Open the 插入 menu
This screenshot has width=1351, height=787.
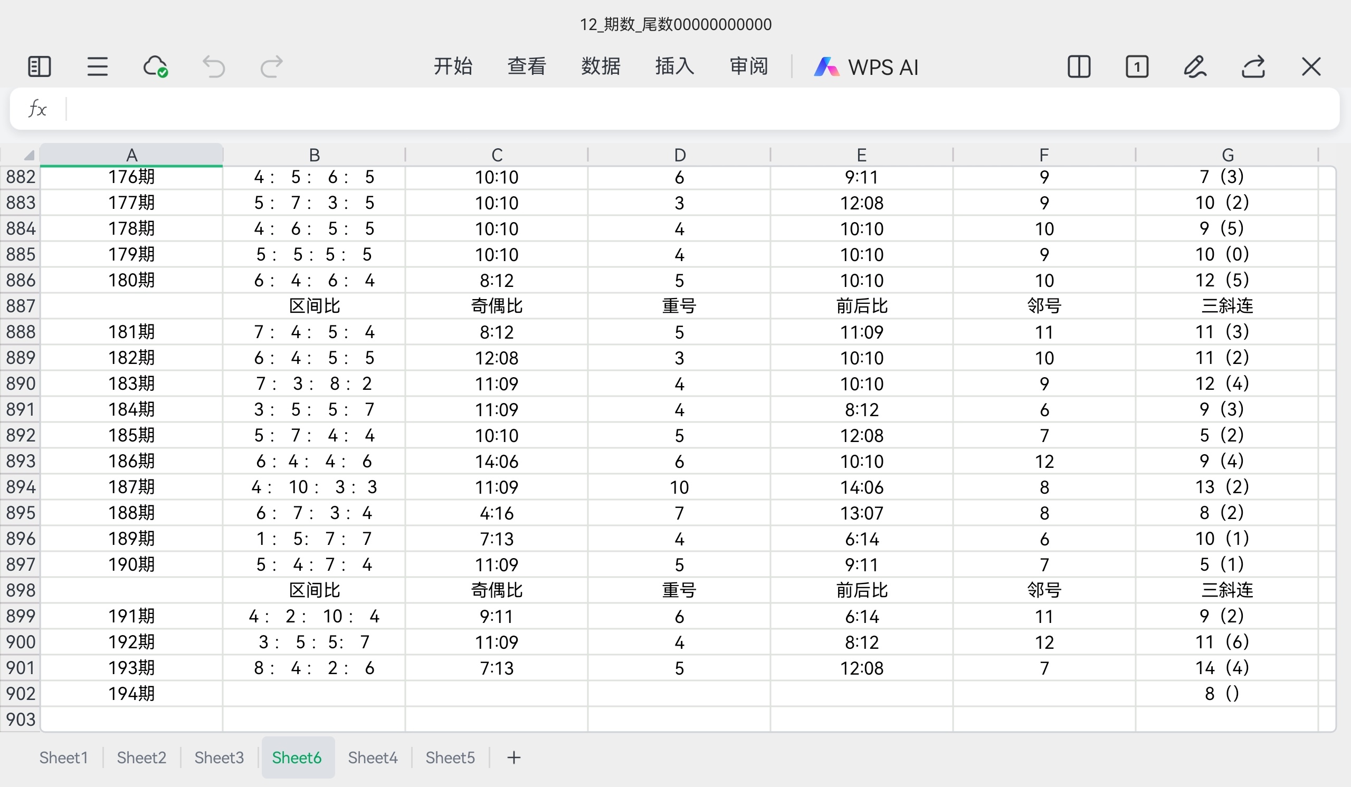[x=674, y=66]
